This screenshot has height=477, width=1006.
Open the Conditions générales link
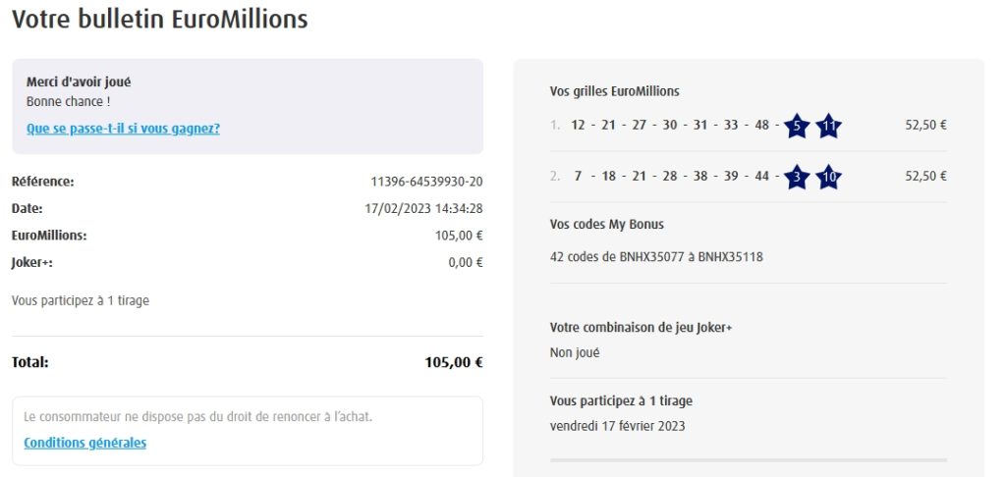85,443
